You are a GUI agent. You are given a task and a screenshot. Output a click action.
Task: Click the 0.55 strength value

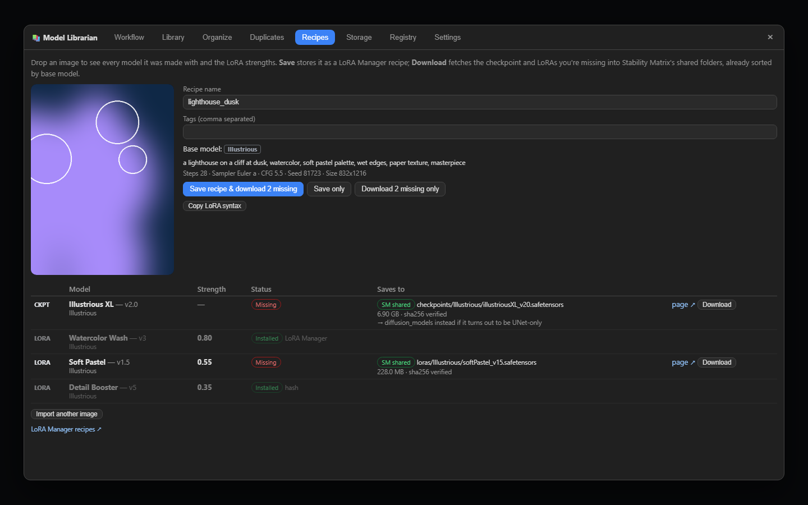click(205, 362)
